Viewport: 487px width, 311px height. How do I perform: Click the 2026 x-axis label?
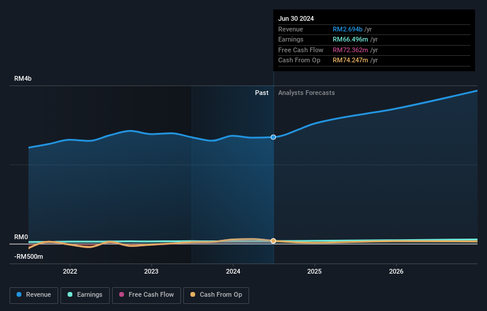(396, 272)
